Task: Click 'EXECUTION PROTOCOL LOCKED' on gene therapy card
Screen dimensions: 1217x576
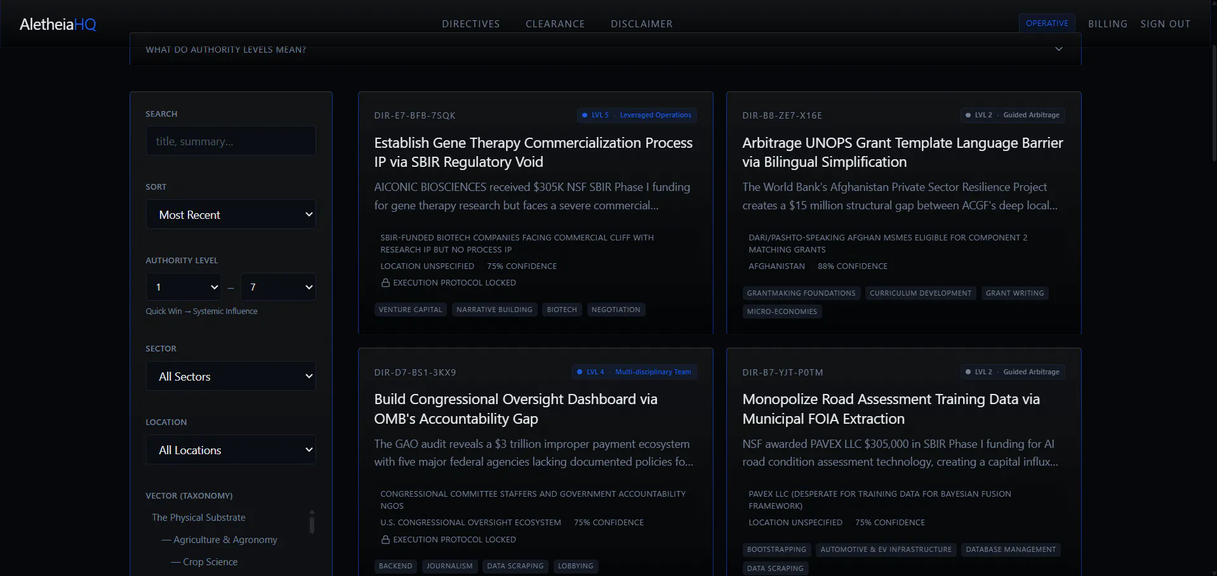Action: click(x=455, y=283)
